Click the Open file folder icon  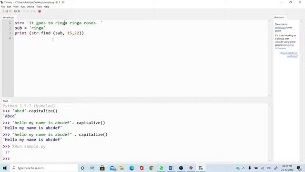(7, 11)
